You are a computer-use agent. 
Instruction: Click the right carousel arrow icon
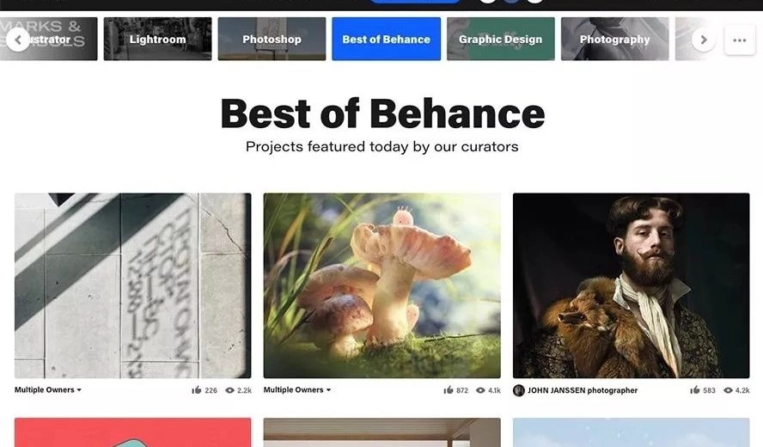[703, 40]
